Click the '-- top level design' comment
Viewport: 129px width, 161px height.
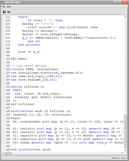coord(29,66)
